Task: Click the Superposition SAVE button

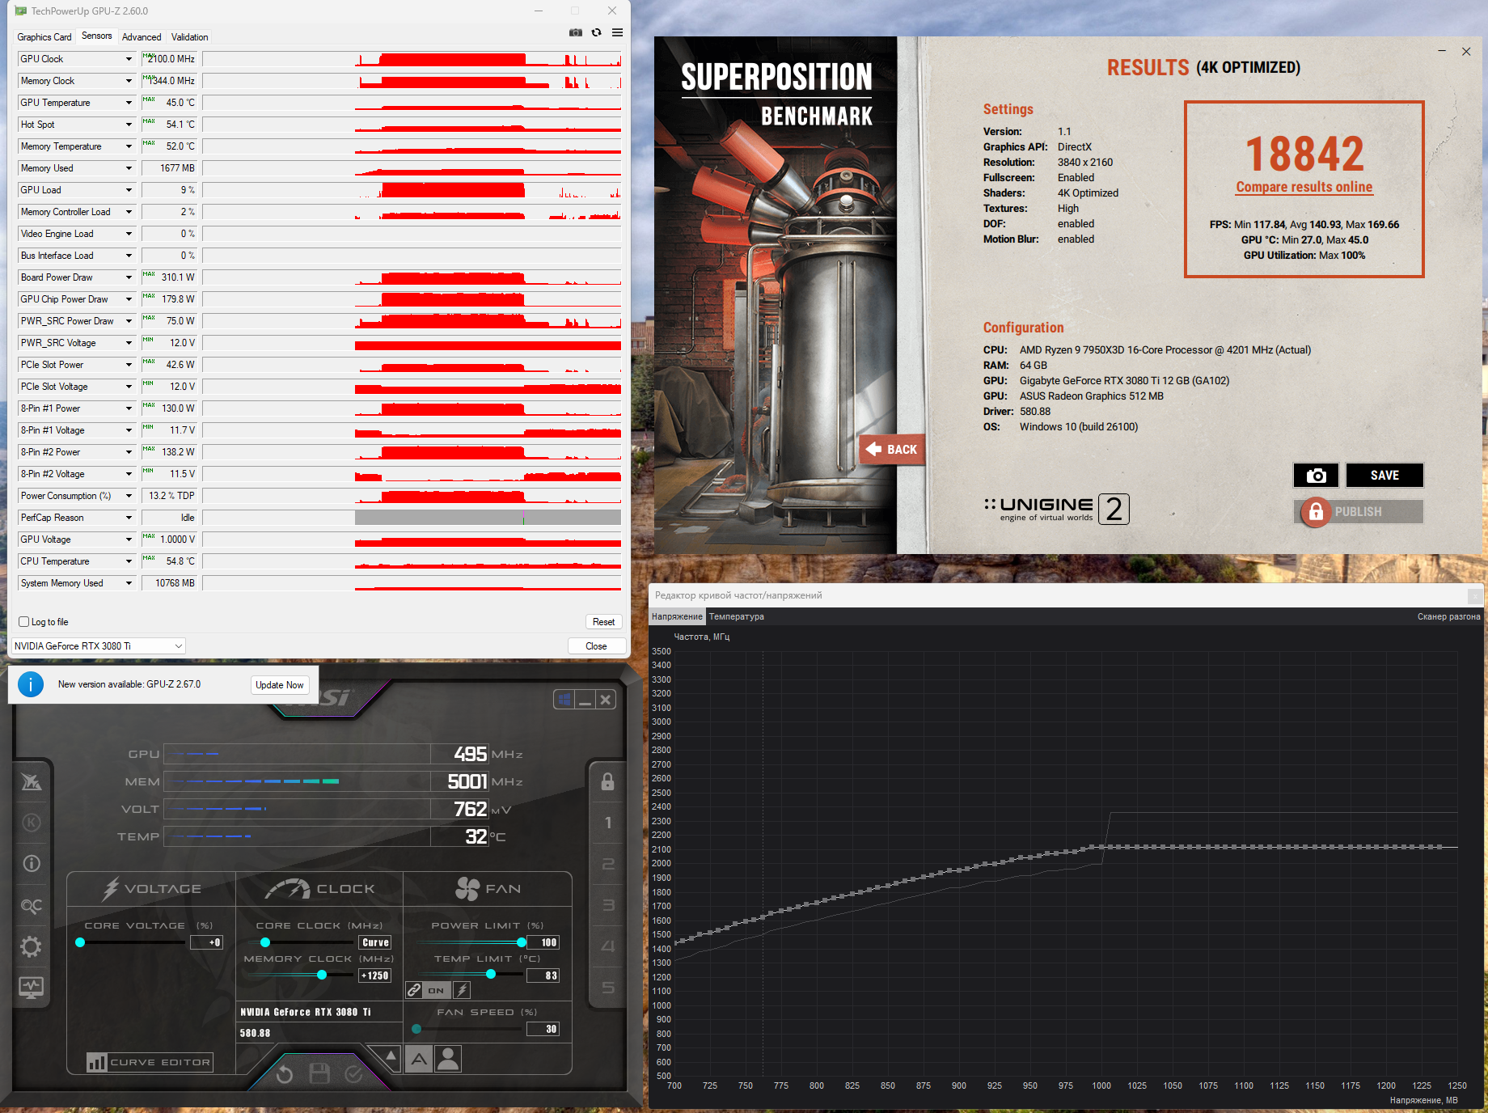Action: [x=1384, y=476]
